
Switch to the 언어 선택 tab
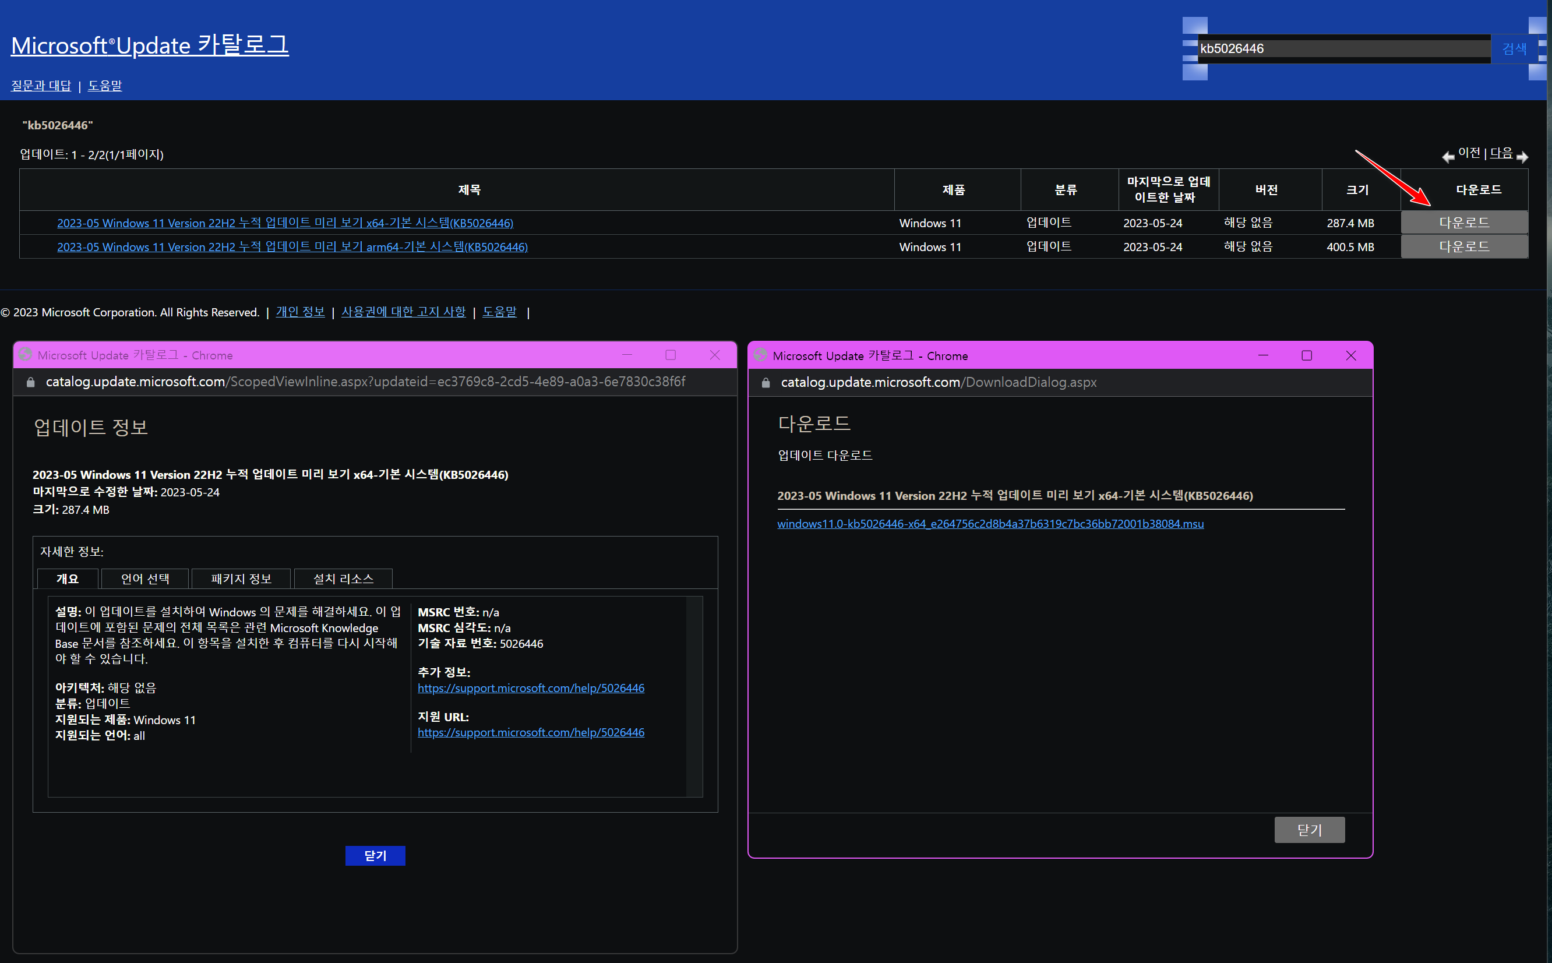(x=145, y=578)
